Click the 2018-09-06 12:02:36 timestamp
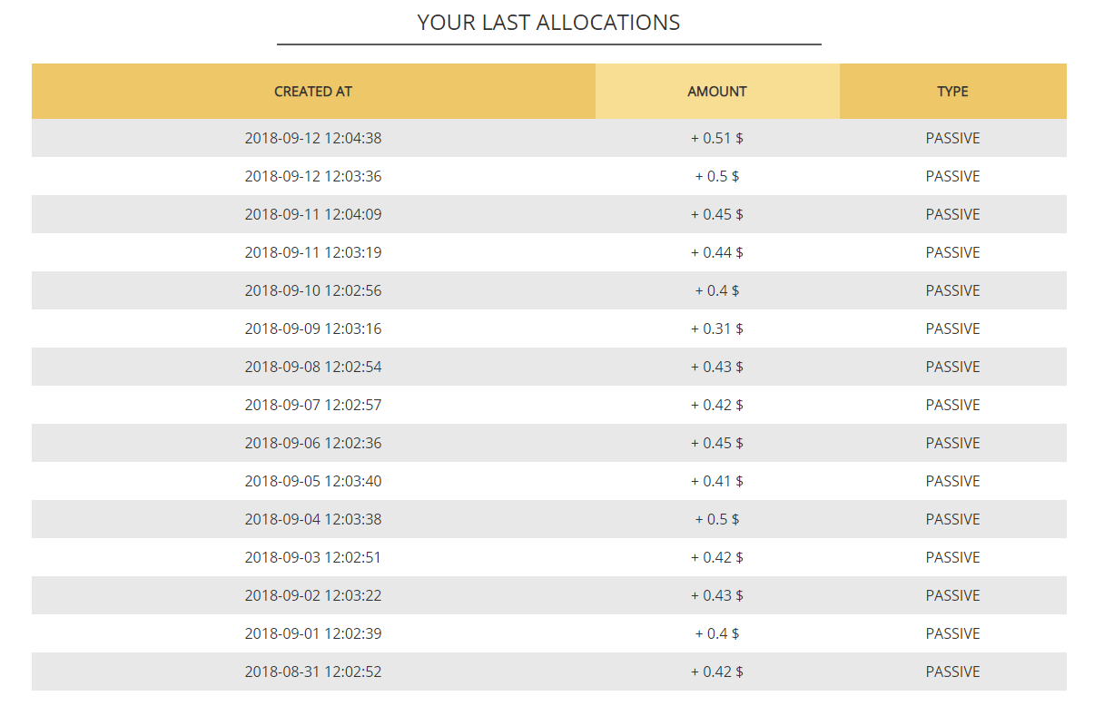Screen dimensions: 1104x706 (313, 444)
